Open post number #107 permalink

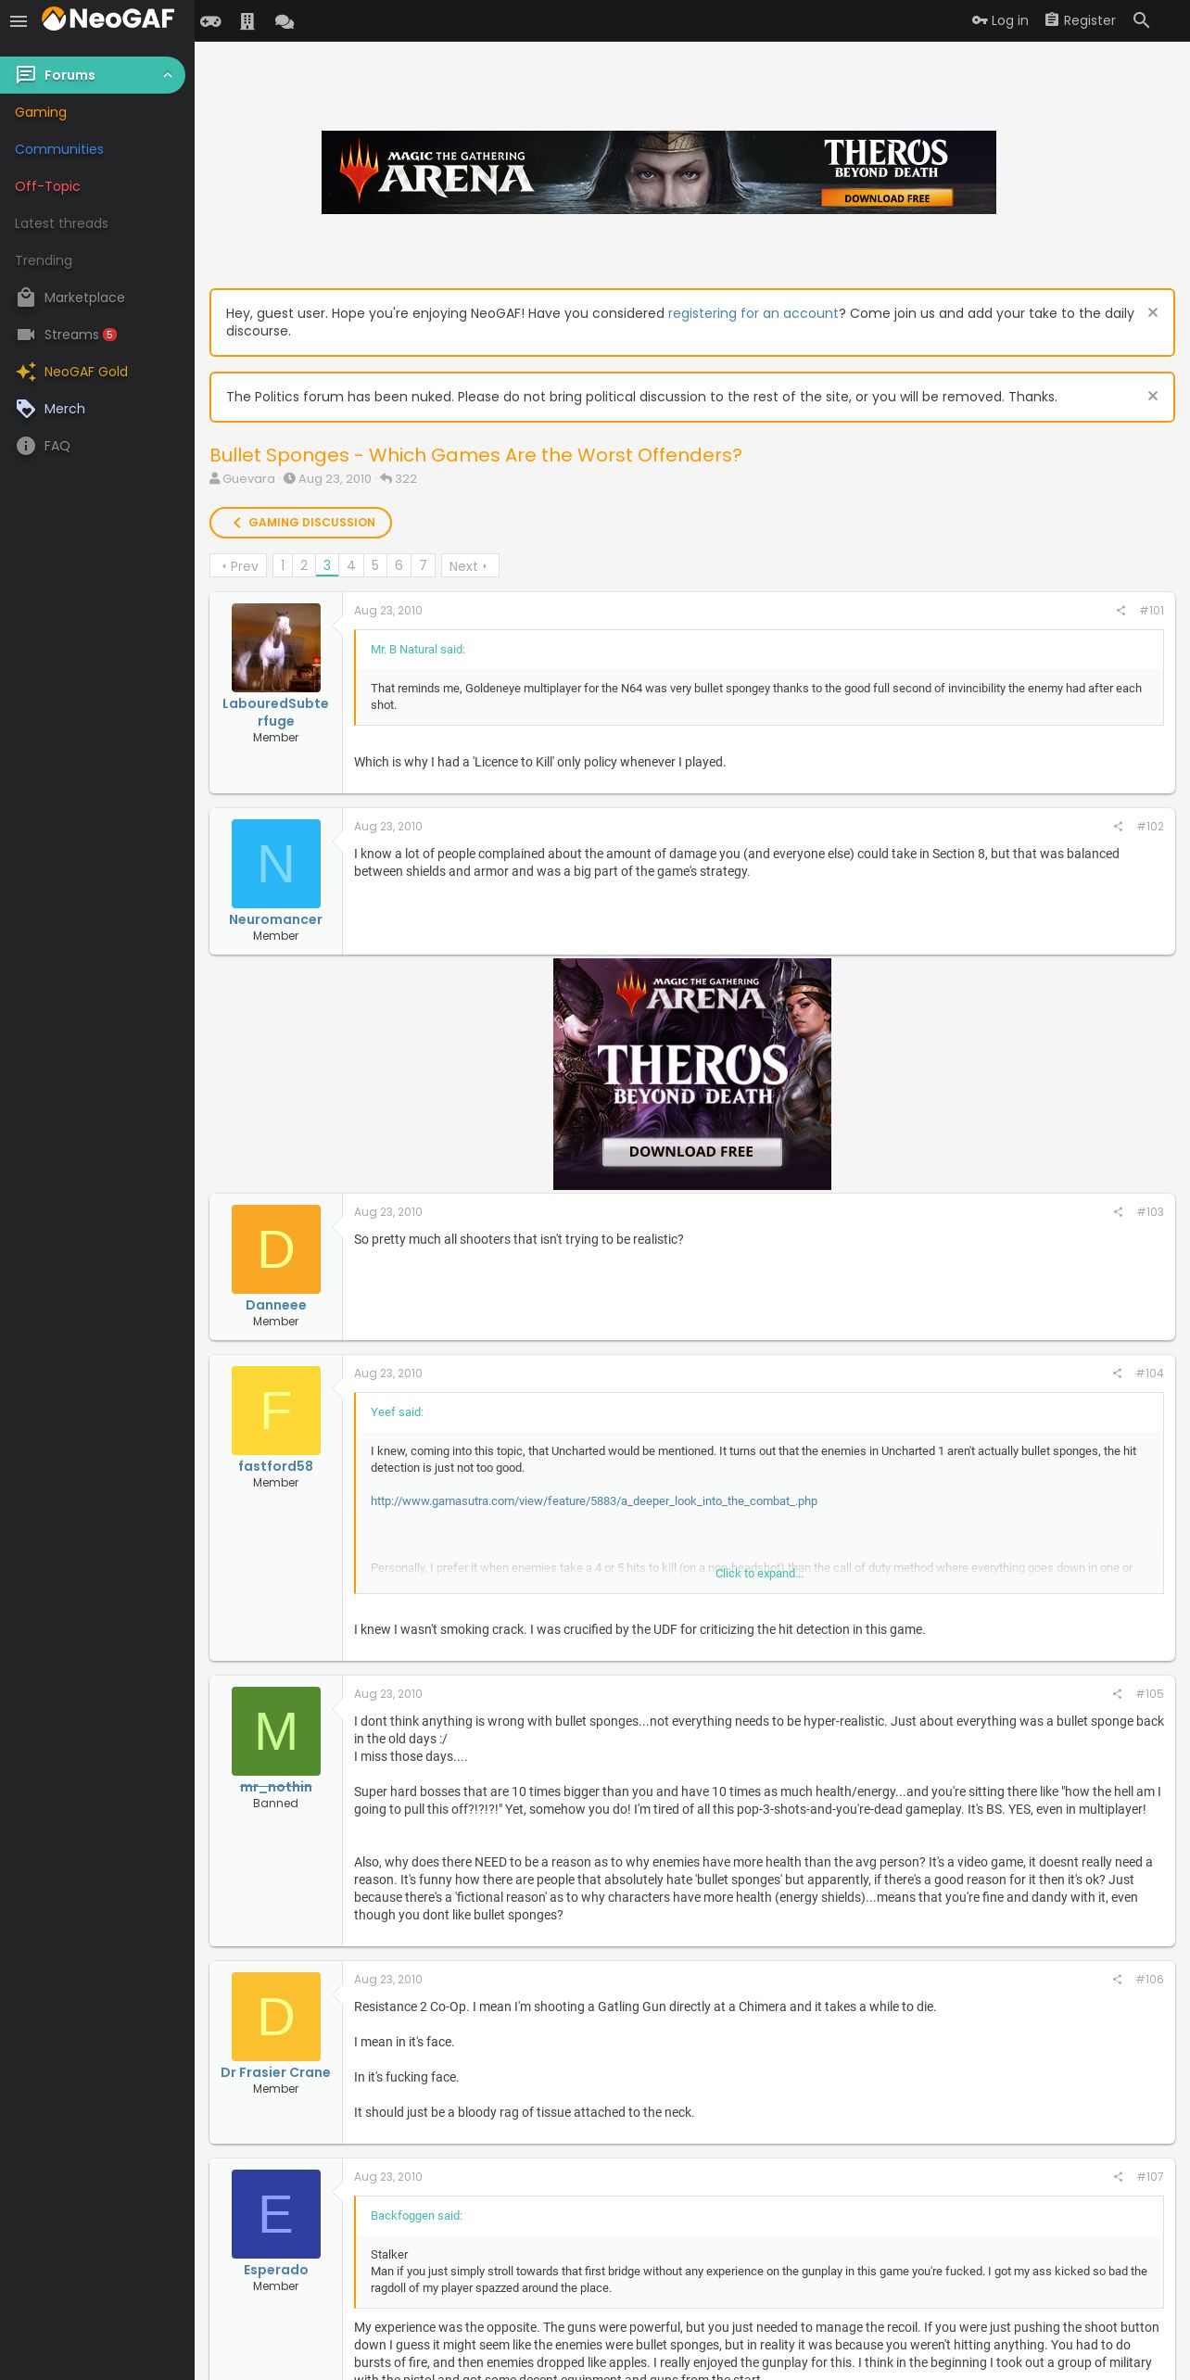click(x=1150, y=2177)
